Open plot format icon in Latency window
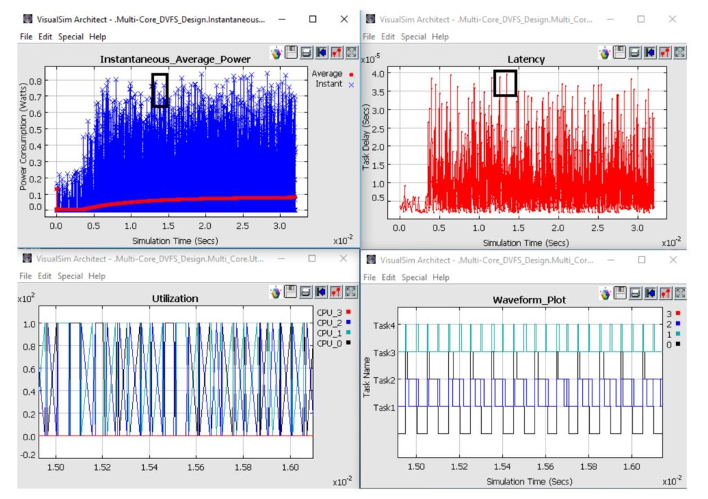The image size is (708, 499). 664,53
